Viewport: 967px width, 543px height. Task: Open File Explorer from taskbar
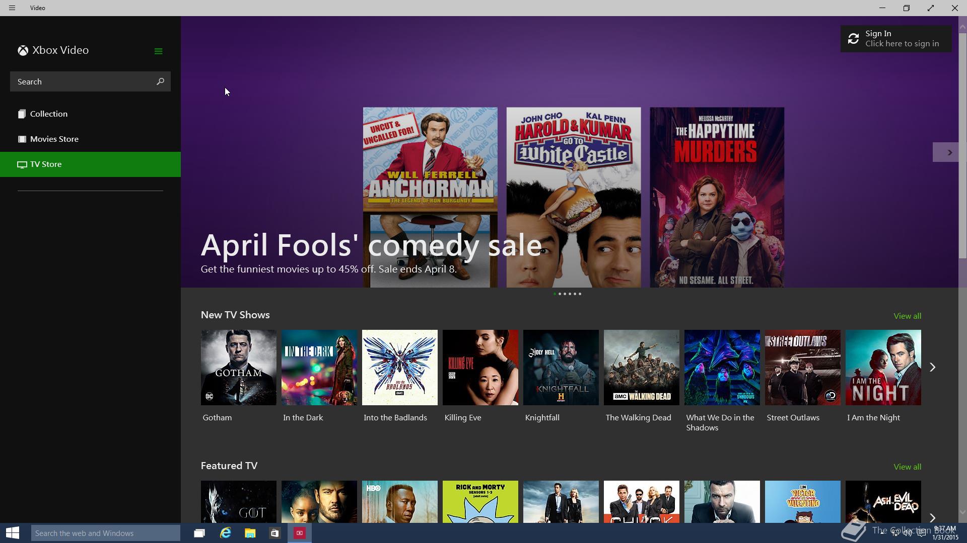click(250, 533)
